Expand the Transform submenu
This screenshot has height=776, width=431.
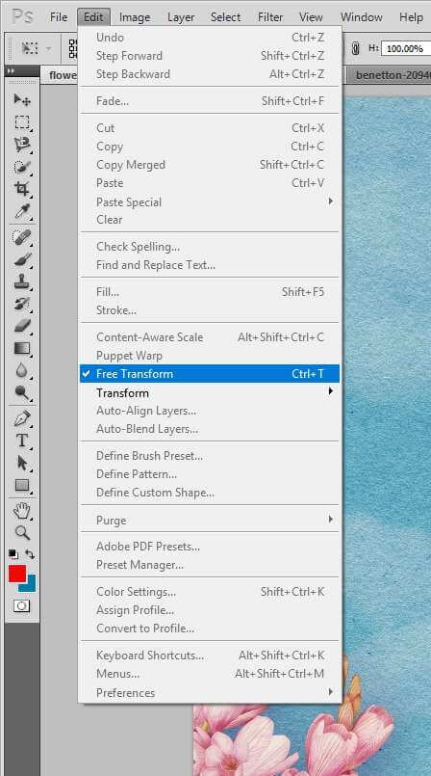[x=210, y=392]
